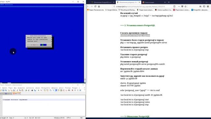Click the Undo arrow in Notepad++ toolbar
Viewport: 211px width, 119px height.
pos(26,90)
